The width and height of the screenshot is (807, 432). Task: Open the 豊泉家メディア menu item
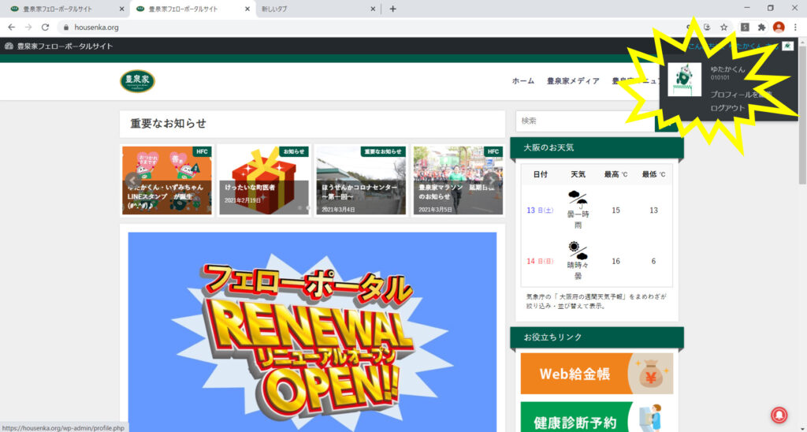pyautogui.click(x=573, y=81)
